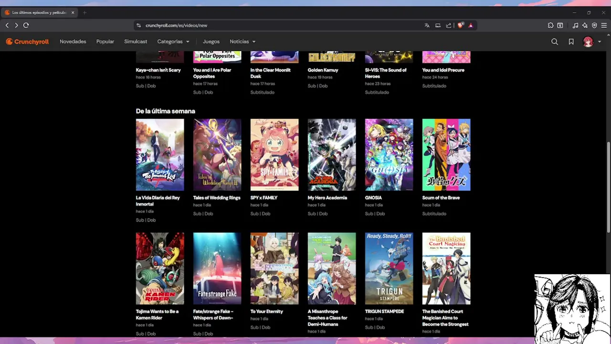Click the Brave Rewards triangle icon
The height and width of the screenshot is (344, 611).
coord(471,25)
